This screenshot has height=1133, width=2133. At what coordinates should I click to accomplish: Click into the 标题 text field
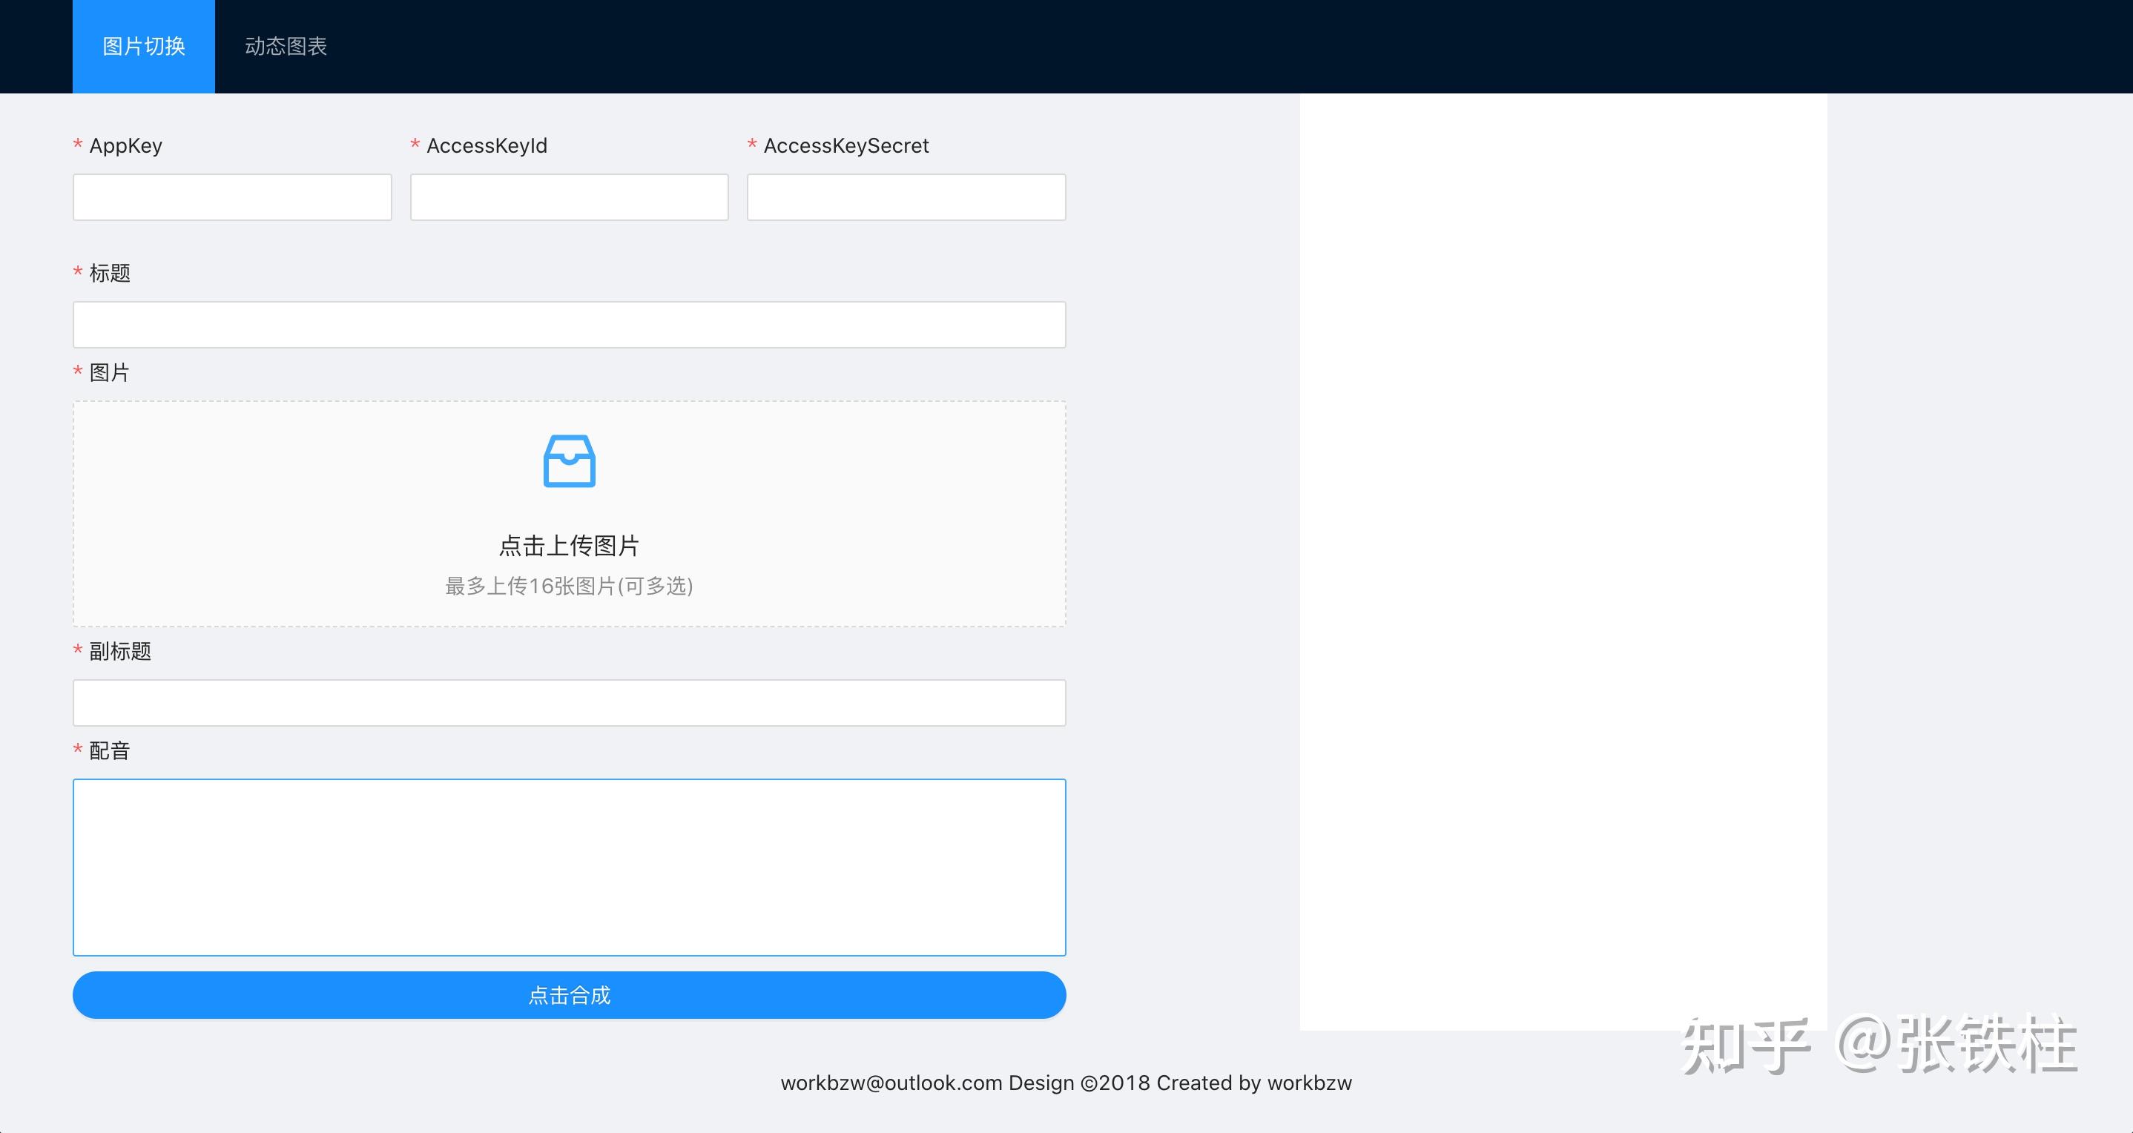click(x=570, y=325)
